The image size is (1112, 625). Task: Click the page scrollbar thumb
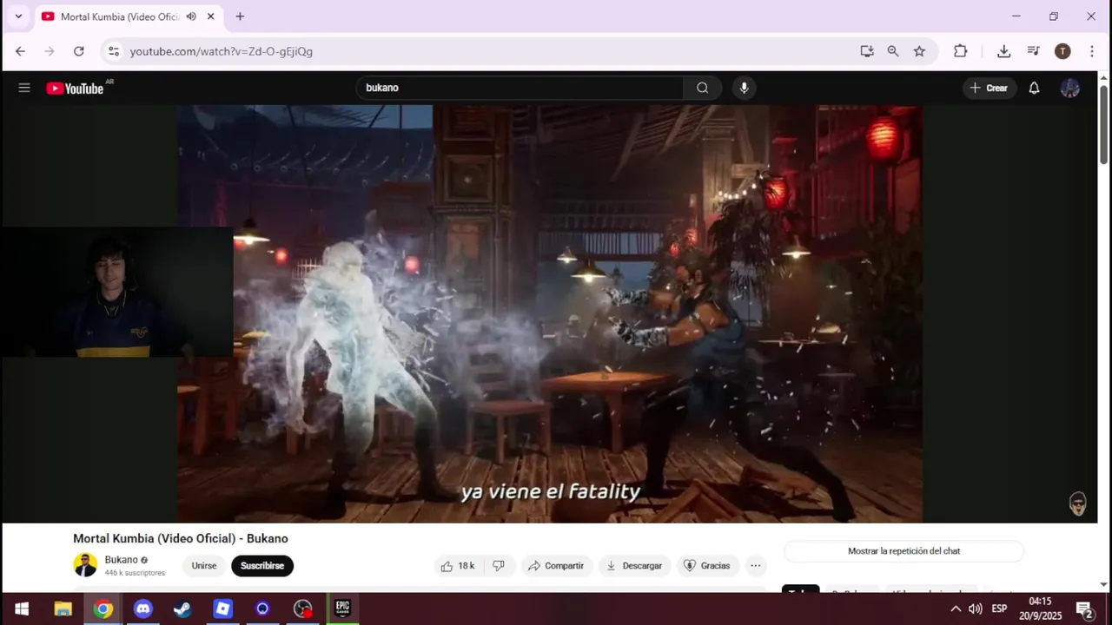[1104, 124]
